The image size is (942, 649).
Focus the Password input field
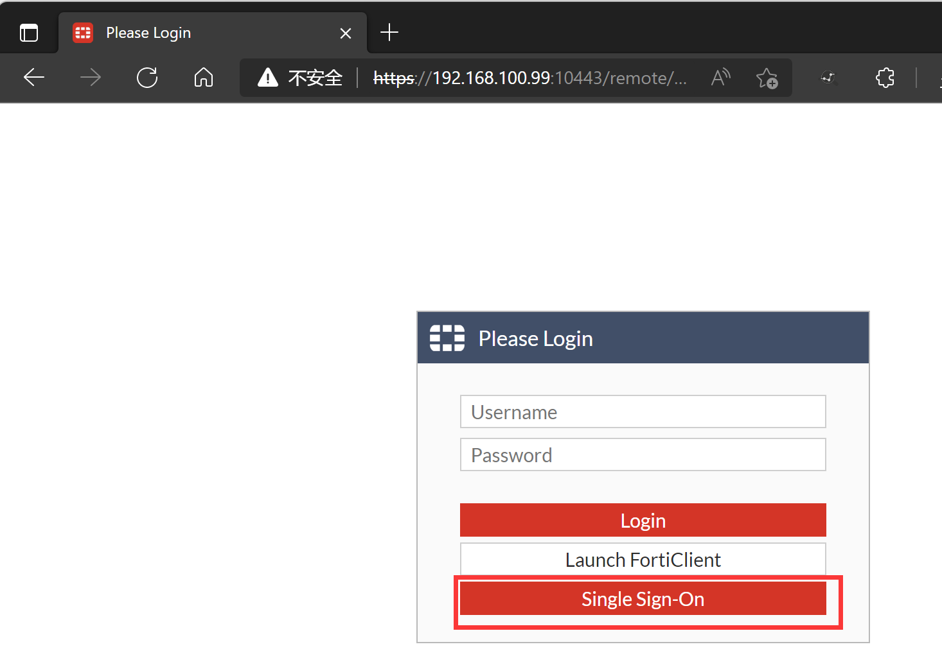(643, 455)
